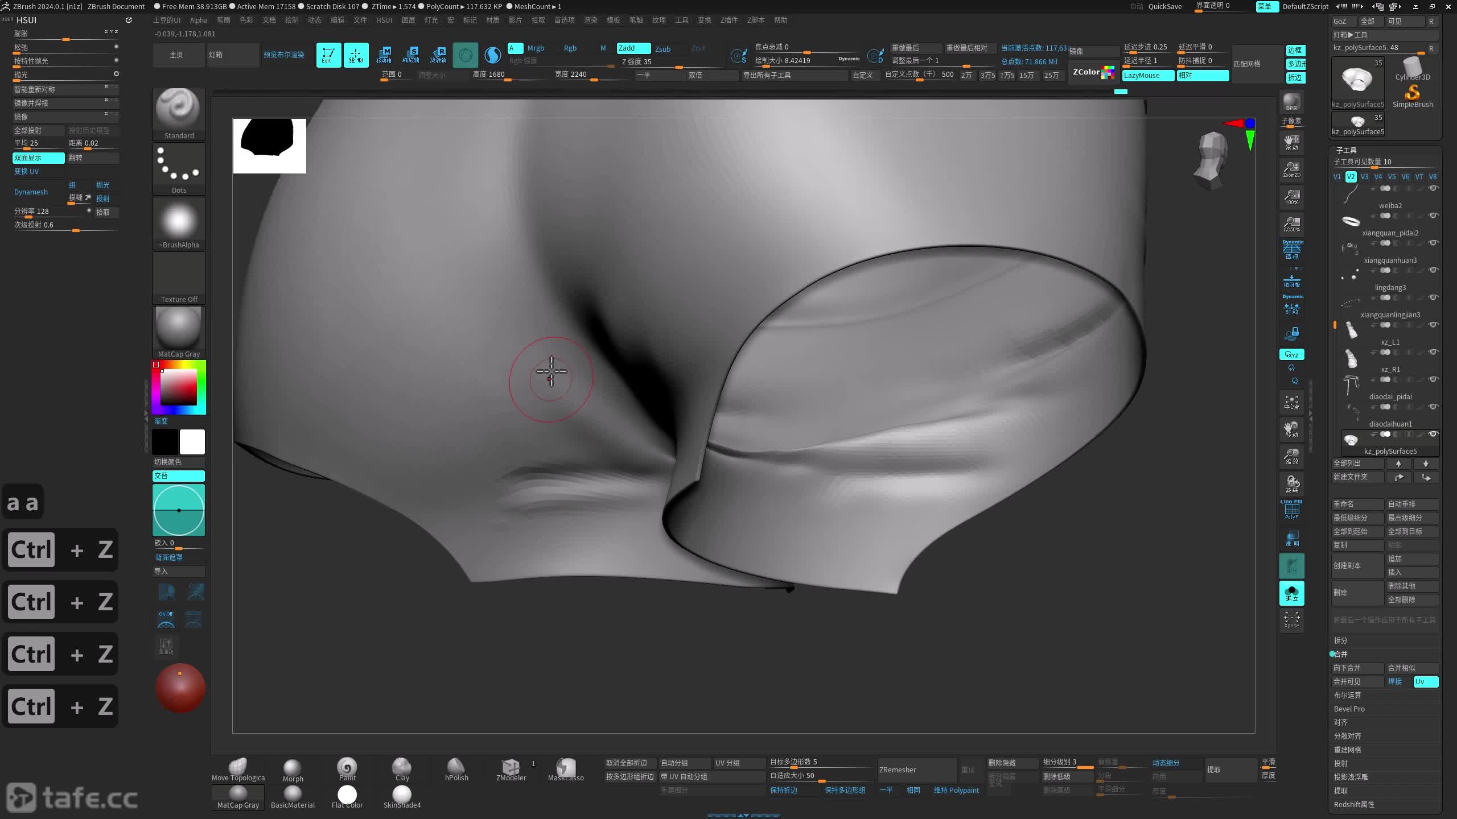Select the Clay brush

pyautogui.click(x=402, y=770)
